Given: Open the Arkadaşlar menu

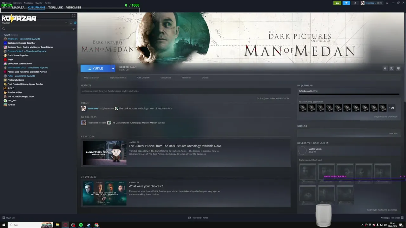Looking at the screenshot, I should click(x=29, y=3).
